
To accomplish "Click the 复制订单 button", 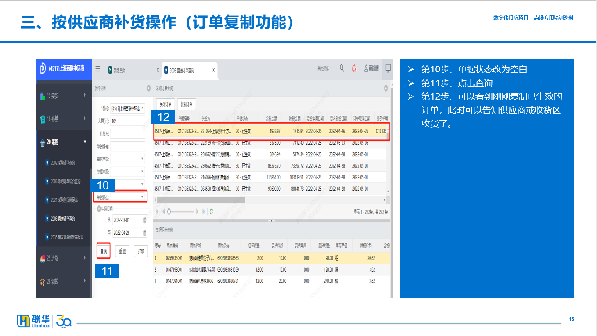I will coord(186,104).
